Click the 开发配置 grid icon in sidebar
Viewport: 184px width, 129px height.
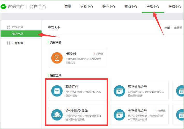tap(8, 43)
